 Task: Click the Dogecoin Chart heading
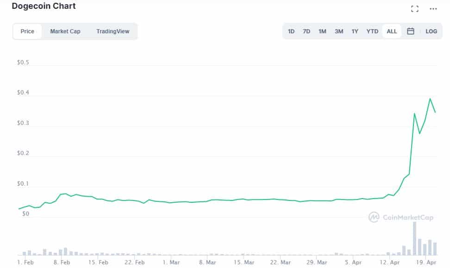[44, 6]
